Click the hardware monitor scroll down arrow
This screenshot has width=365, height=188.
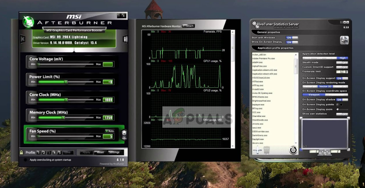[x=232, y=146]
